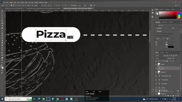
Task: Select the Brush tool
Action: coord(2,31)
